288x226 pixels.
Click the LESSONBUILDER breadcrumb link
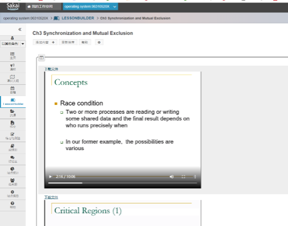coord(78,18)
